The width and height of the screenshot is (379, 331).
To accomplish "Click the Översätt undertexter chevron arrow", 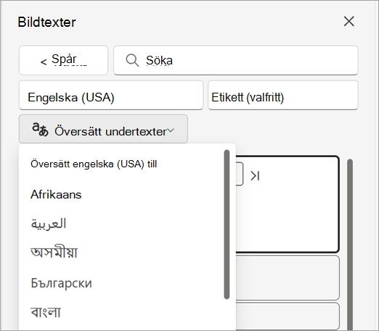I will pyautogui.click(x=171, y=130).
